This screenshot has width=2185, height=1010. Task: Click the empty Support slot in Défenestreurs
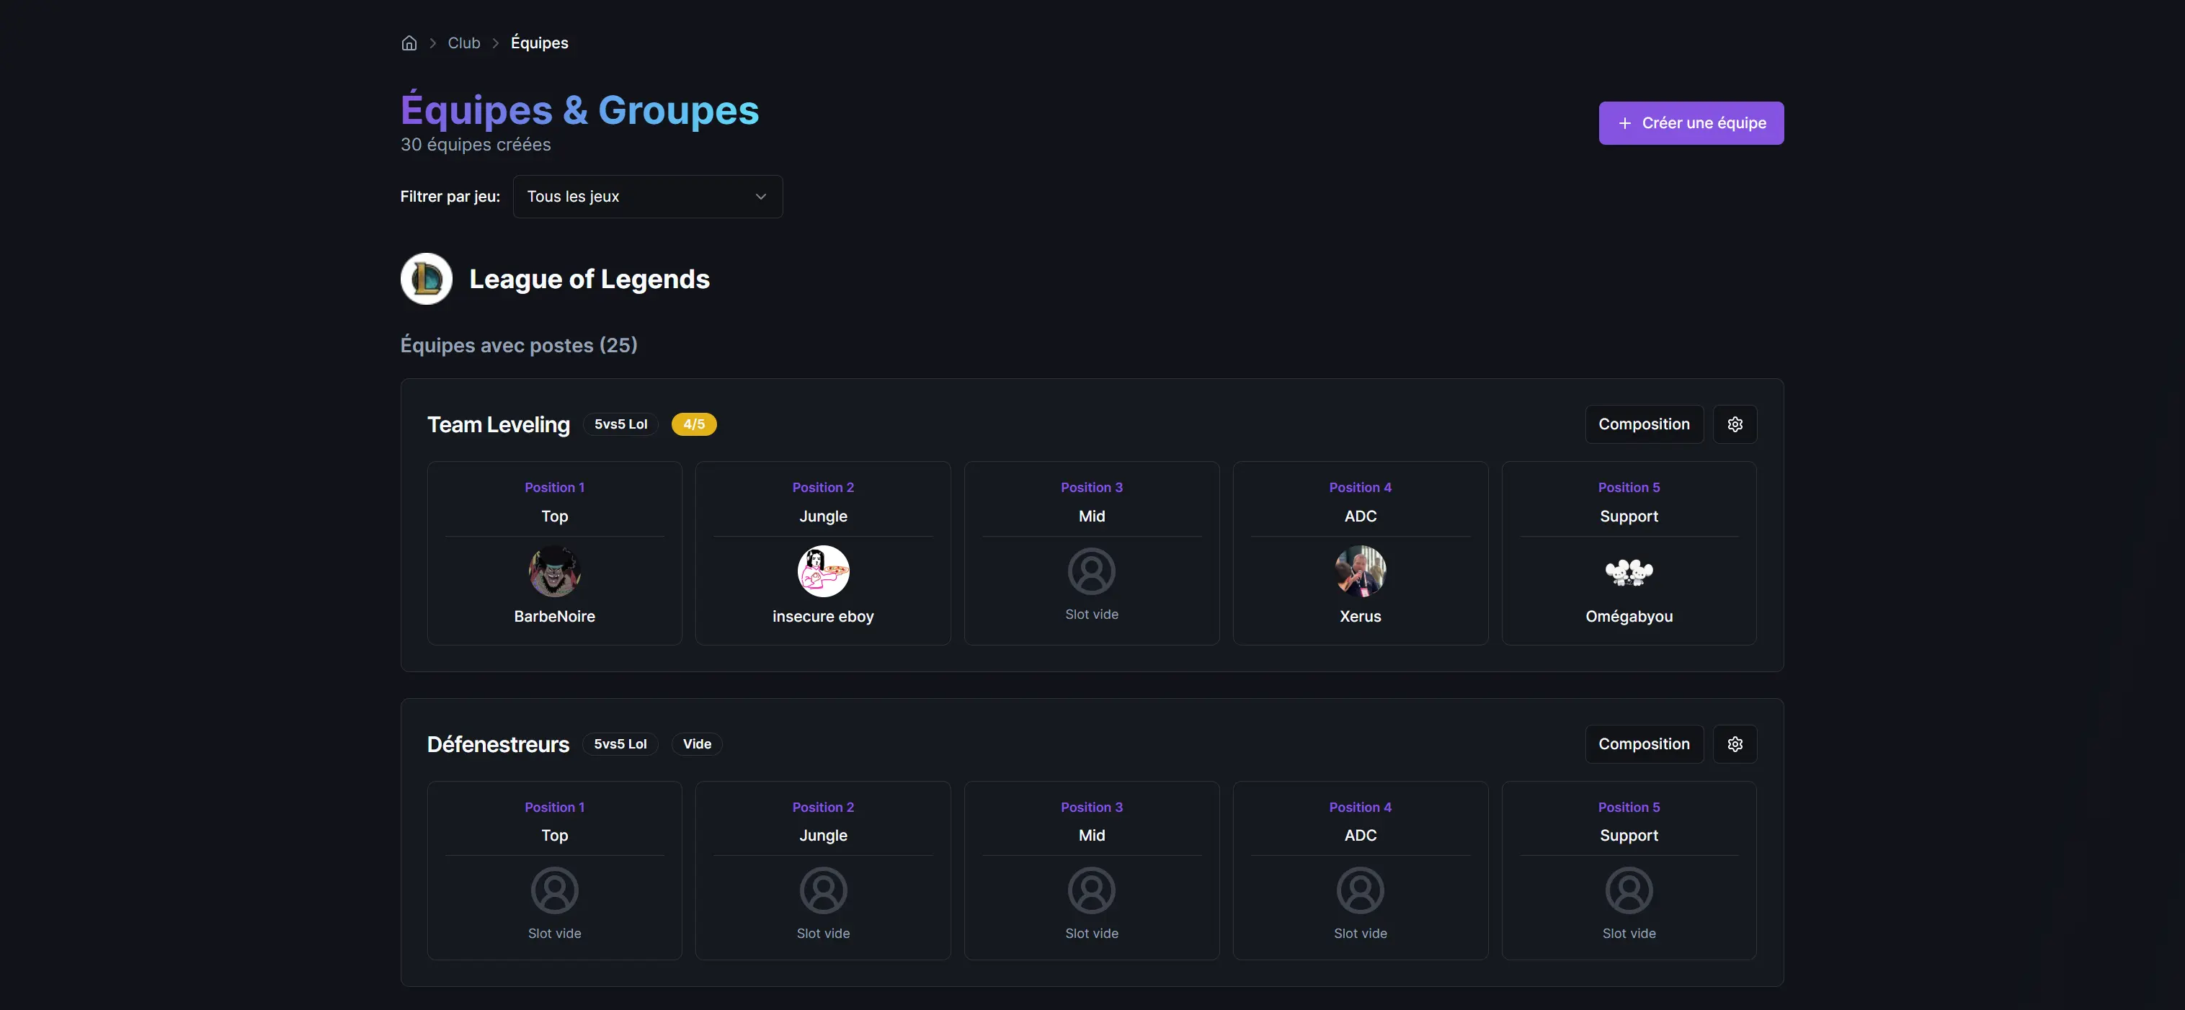[1628, 890]
